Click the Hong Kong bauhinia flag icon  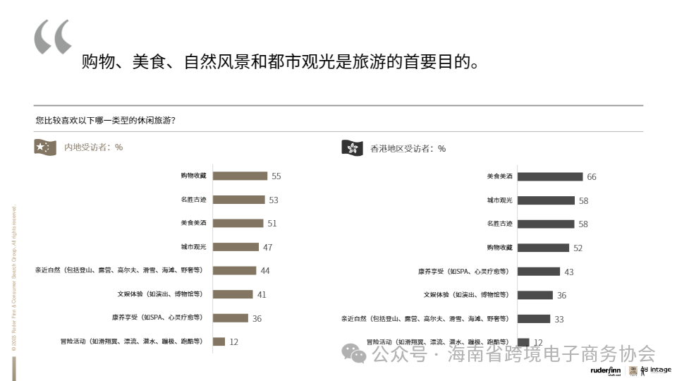(x=352, y=148)
